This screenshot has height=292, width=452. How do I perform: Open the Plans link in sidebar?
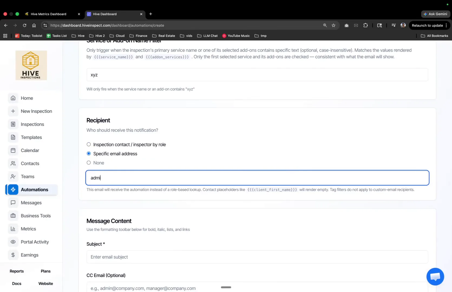(x=45, y=271)
